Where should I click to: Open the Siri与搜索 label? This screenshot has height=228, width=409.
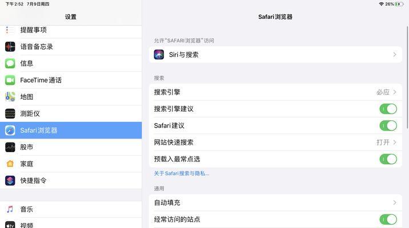tap(183, 55)
